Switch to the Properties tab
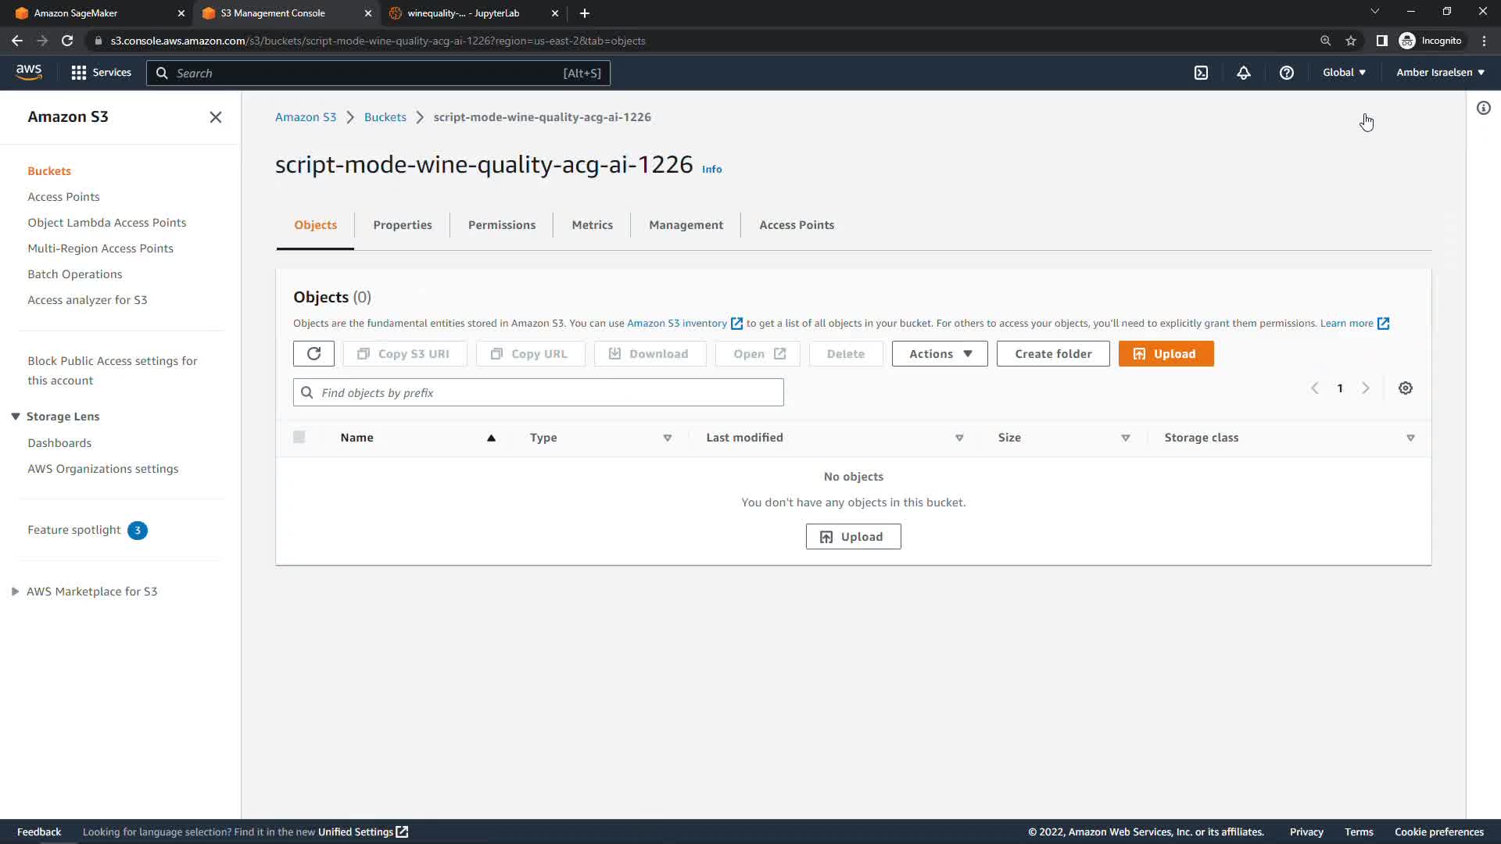 pyautogui.click(x=403, y=225)
